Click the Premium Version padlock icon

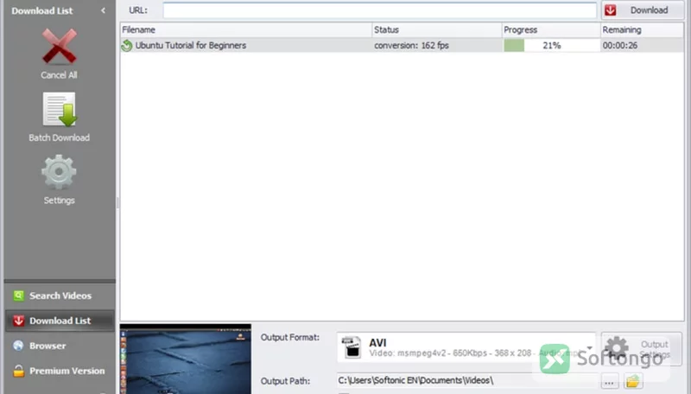pos(18,371)
